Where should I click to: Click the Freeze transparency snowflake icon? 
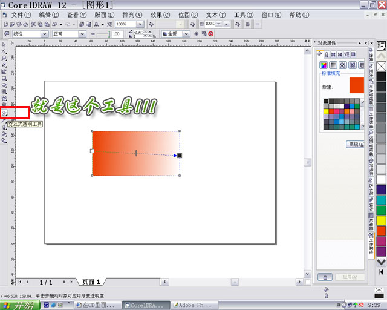(196, 34)
